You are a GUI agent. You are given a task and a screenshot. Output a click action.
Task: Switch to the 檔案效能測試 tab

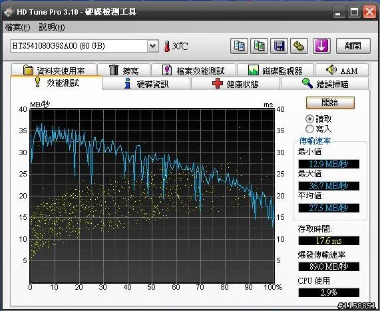click(x=194, y=71)
